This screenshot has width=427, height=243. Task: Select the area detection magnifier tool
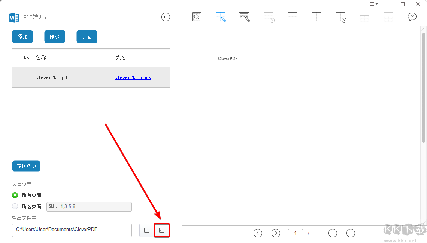pyautogui.click(x=197, y=17)
